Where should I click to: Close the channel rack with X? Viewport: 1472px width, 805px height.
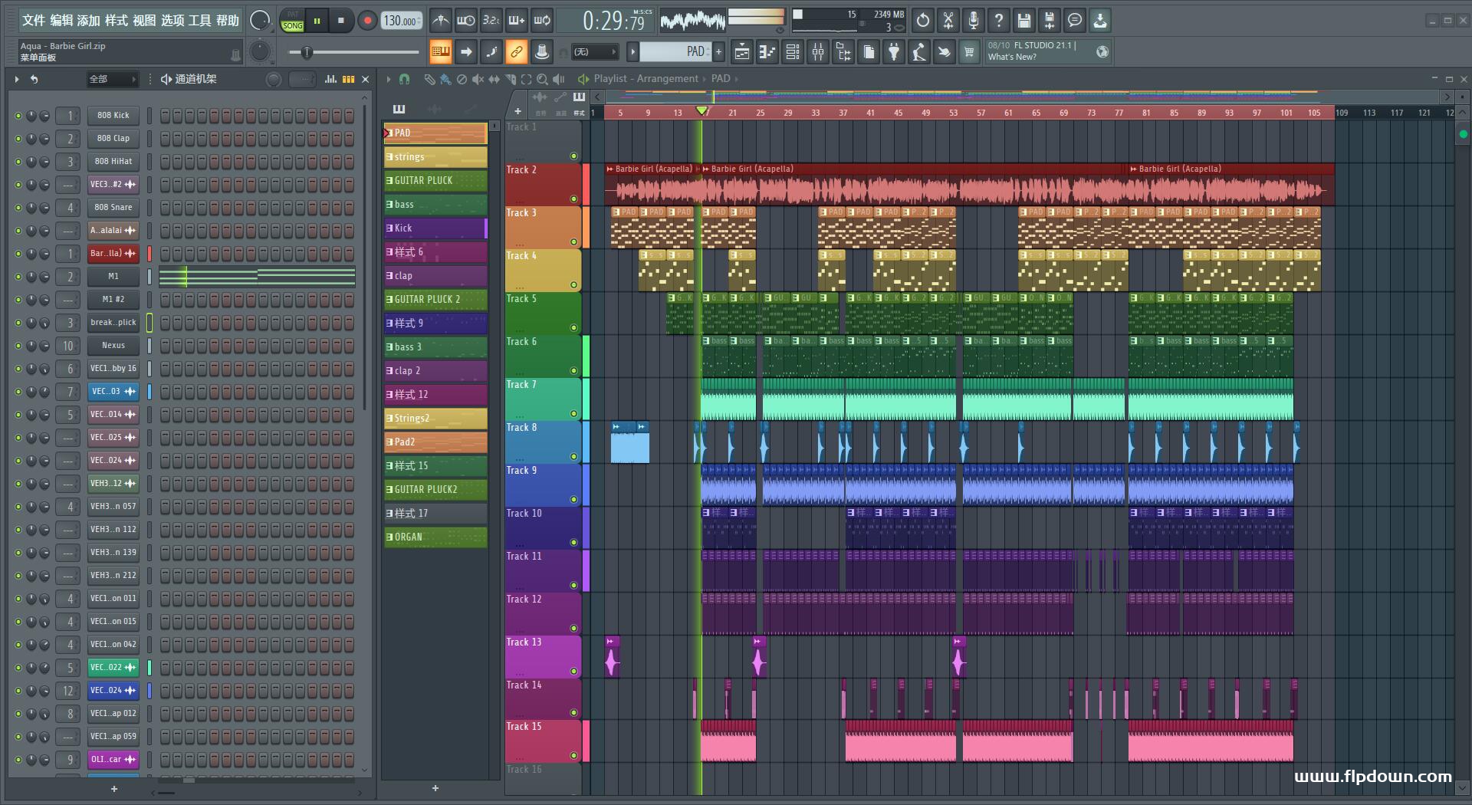(366, 79)
